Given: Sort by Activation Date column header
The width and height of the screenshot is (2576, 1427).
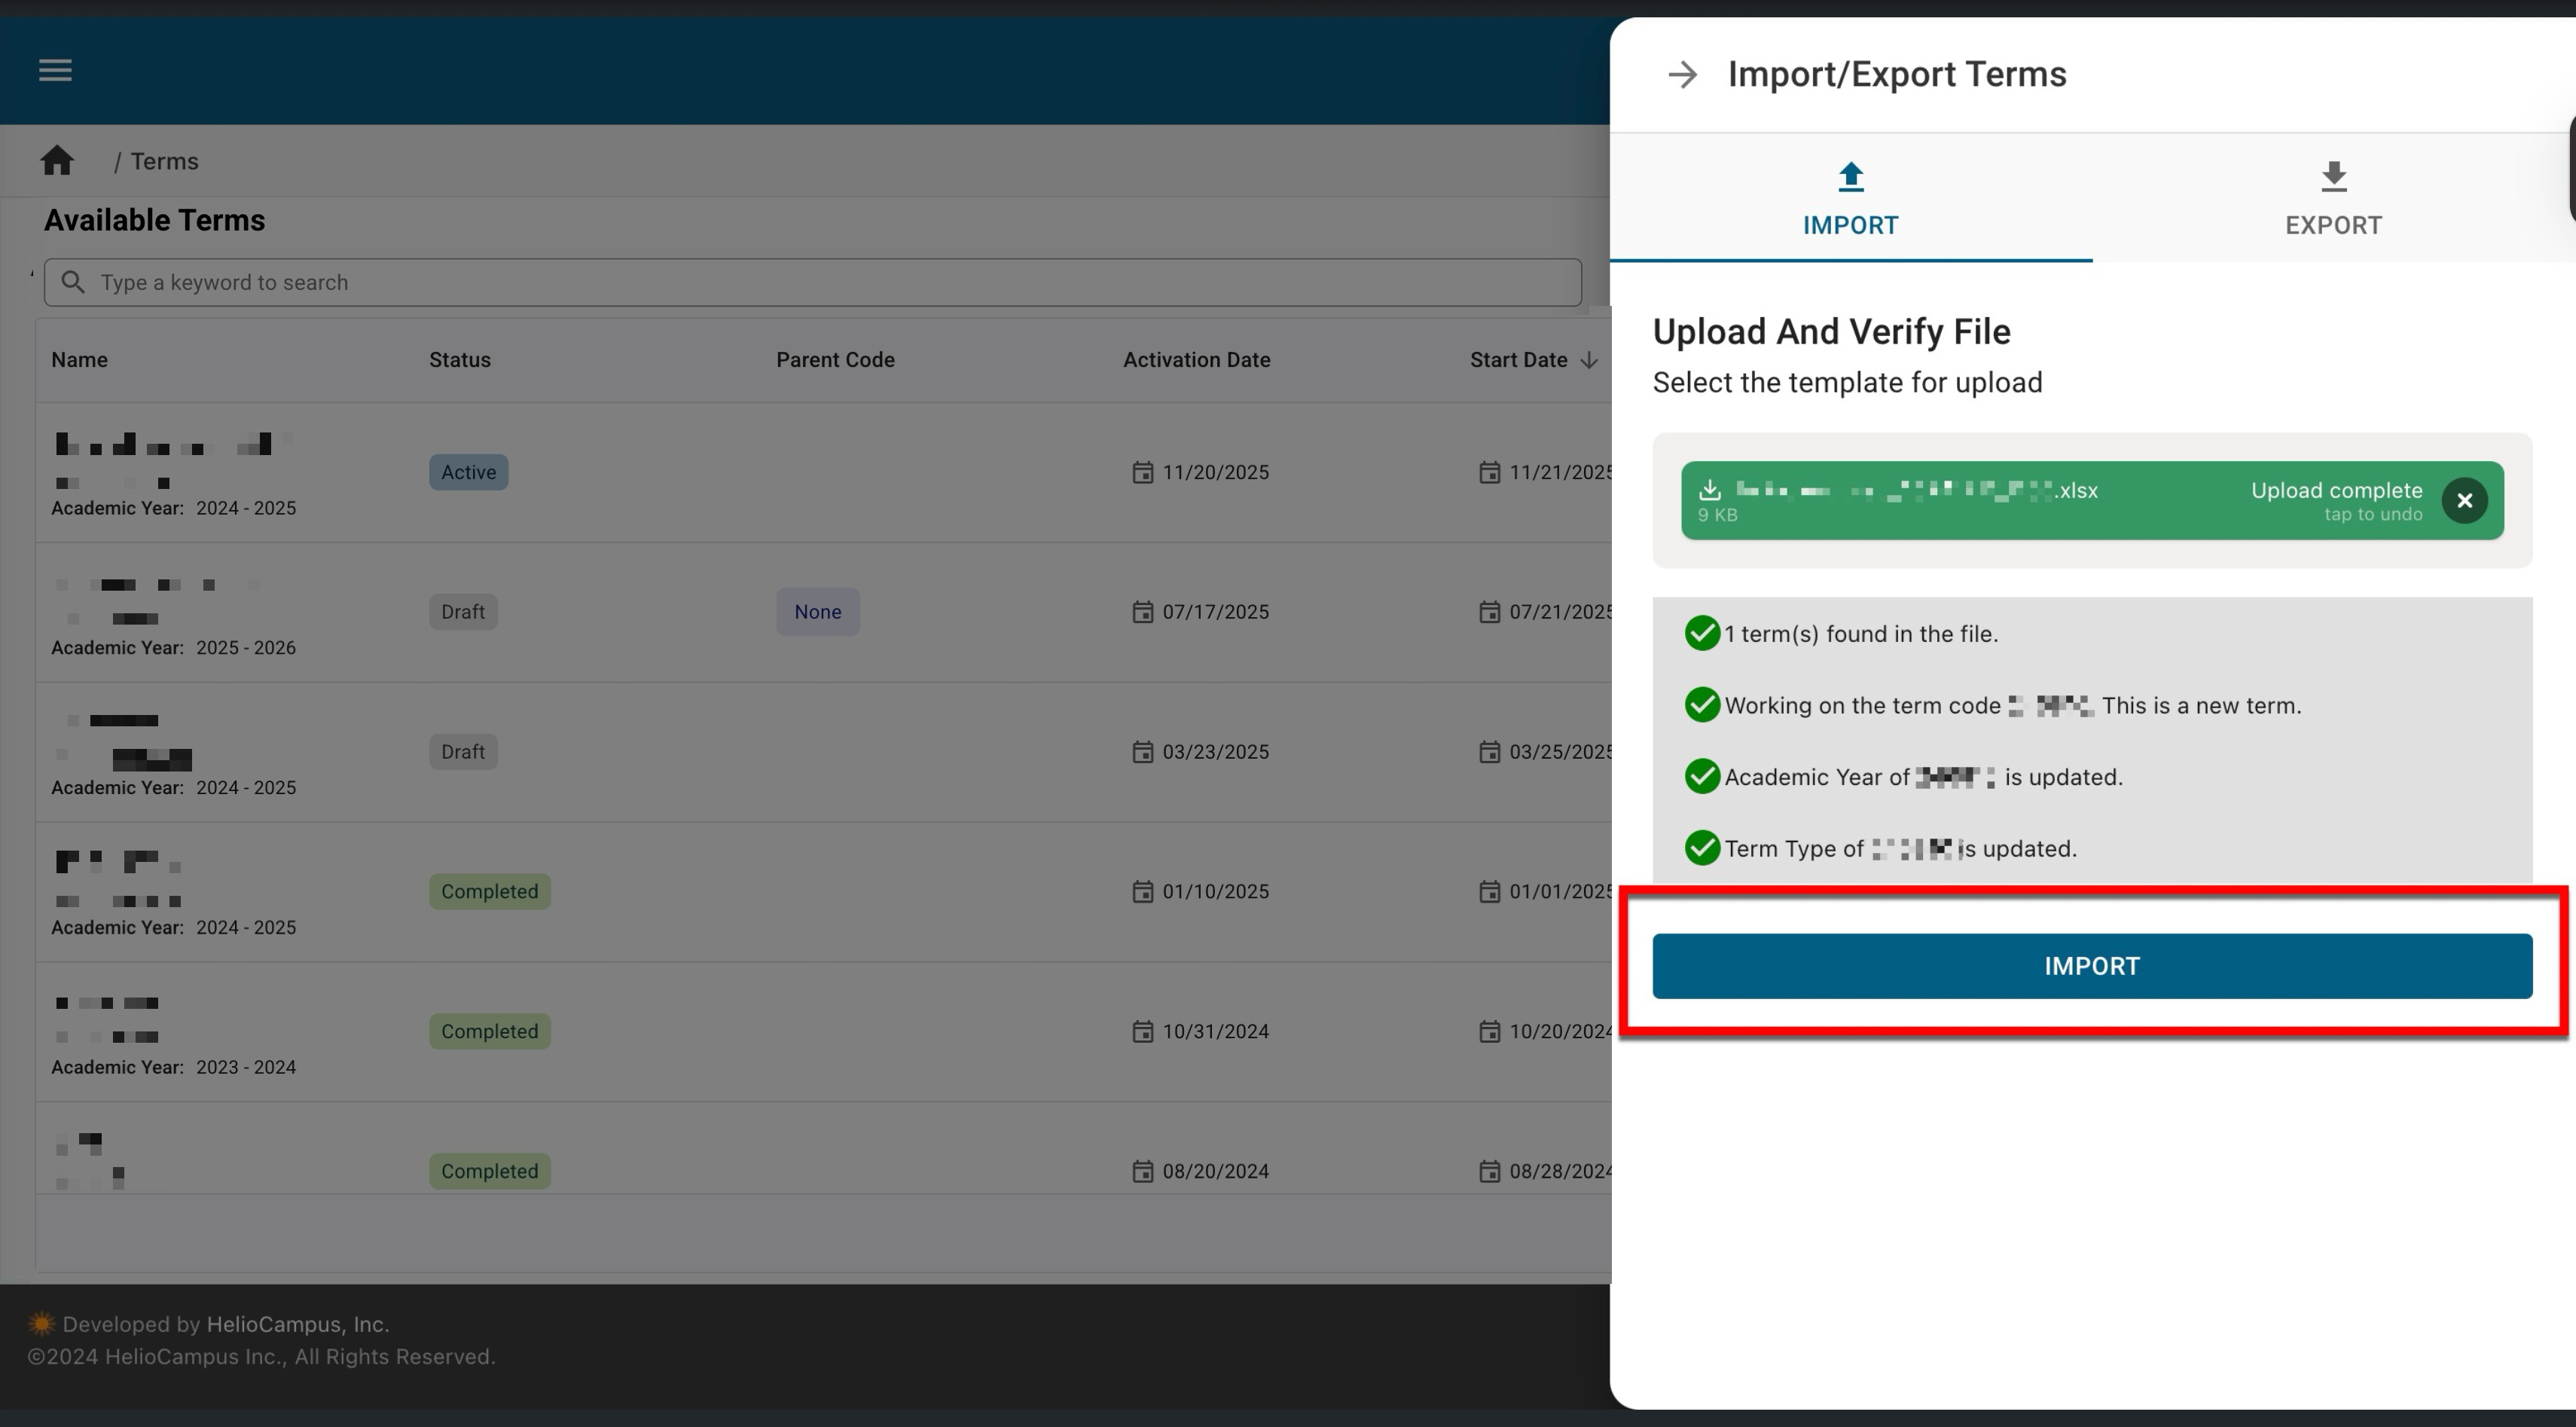Looking at the screenshot, I should pyautogui.click(x=1196, y=360).
